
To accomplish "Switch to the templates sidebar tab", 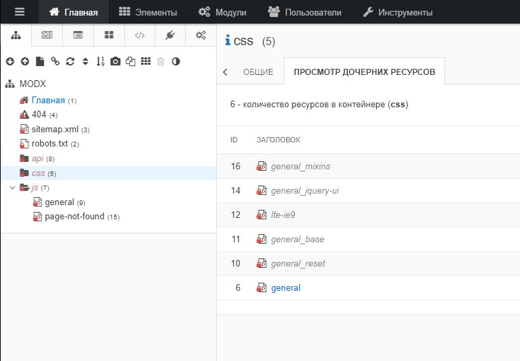I will coord(47,35).
